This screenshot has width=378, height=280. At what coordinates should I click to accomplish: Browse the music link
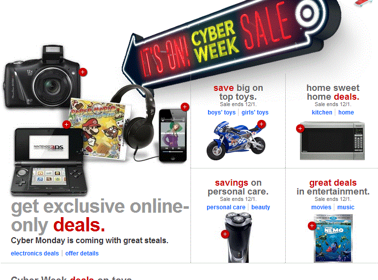346,207
